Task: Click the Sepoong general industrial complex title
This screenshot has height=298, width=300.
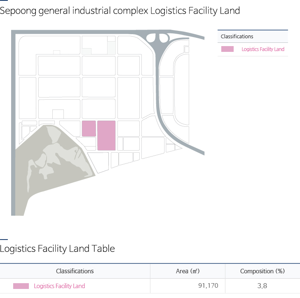Action: click(120, 11)
